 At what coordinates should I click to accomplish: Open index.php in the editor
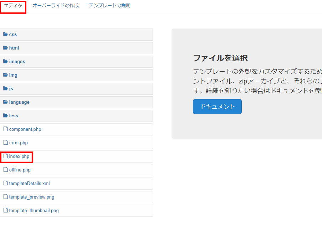tap(19, 156)
